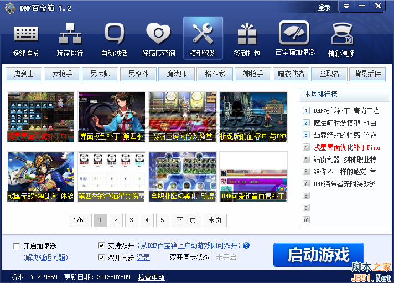Open the title bar dropdown menu arrow

[346, 6]
